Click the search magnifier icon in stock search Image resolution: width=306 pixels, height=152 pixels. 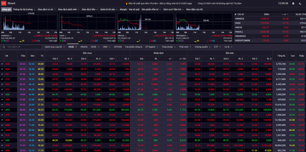(4, 47)
